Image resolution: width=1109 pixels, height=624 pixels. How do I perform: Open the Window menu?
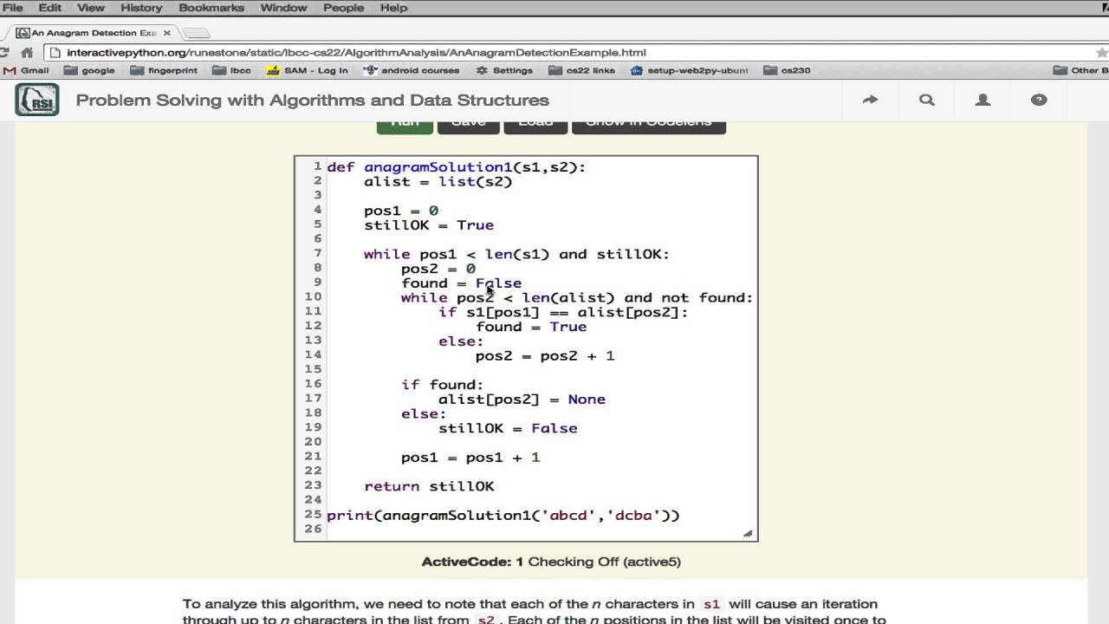point(283,8)
